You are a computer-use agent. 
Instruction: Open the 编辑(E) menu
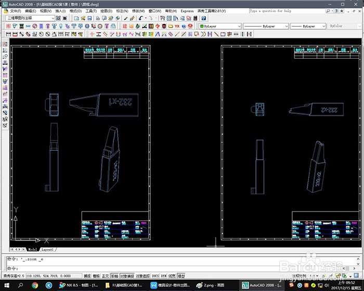tap(30, 11)
